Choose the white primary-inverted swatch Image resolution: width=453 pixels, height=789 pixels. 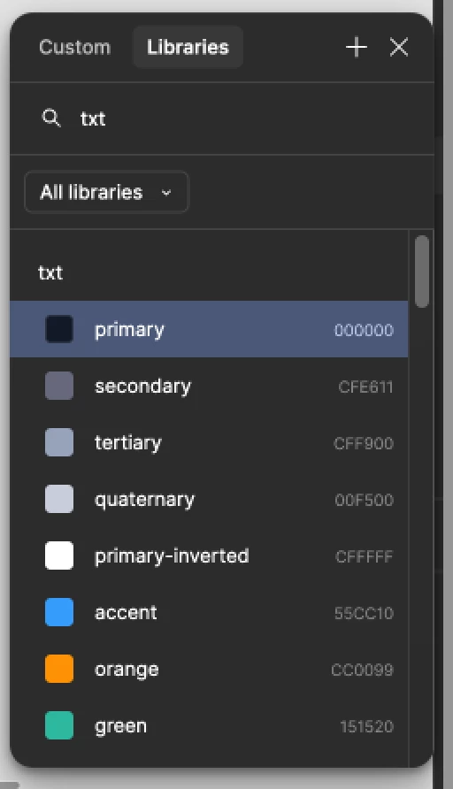[59, 555]
